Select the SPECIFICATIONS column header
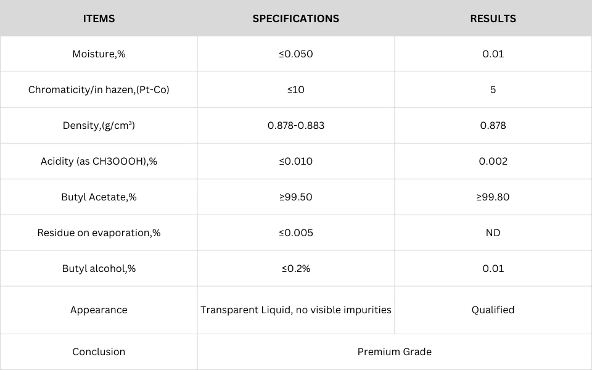This screenshot has width=592, height=370. (x=295, y=18)
